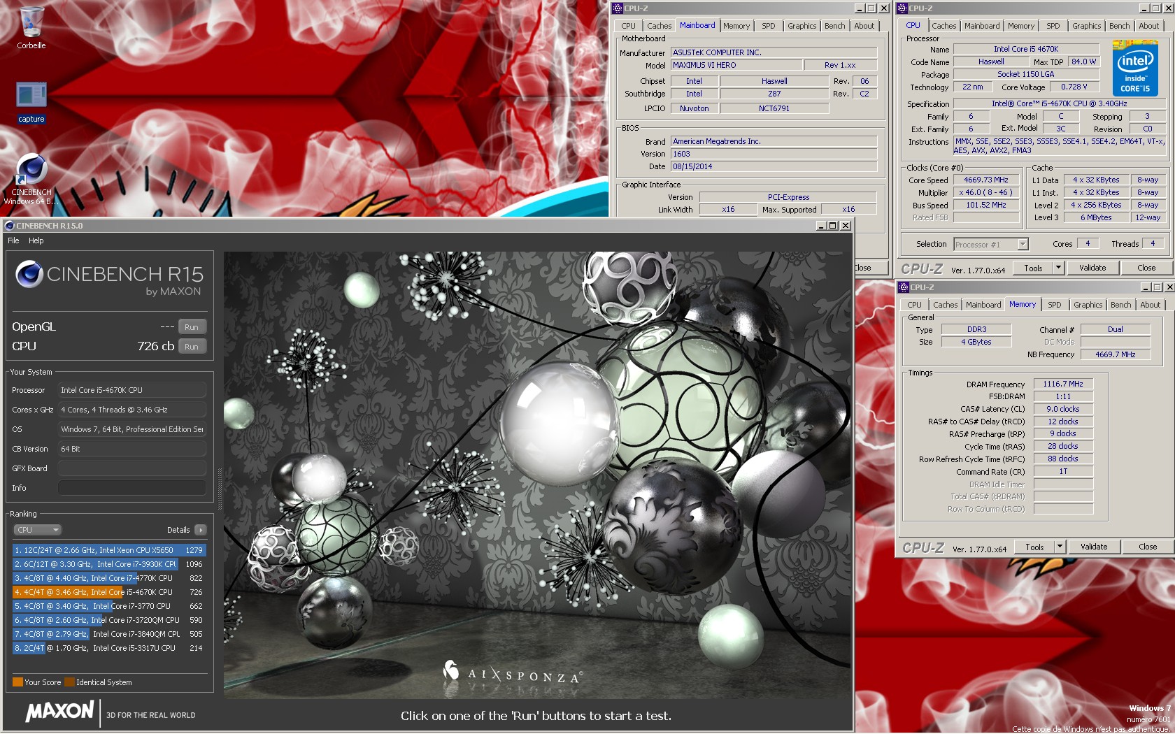The height and width of the screenshot is (734, 1175).
Task: Click the rendered spheres scene image
Action: click(x=537, y=475)
